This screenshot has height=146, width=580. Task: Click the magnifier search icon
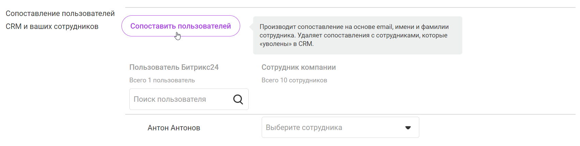tap(238, 99)
